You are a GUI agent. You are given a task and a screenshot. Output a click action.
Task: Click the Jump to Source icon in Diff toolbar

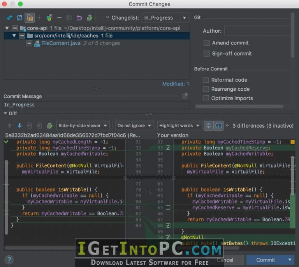(50, 126)
